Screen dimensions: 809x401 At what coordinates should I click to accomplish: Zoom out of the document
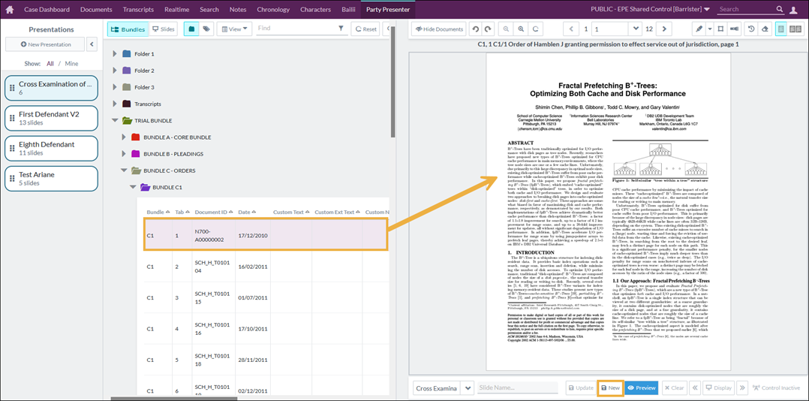tap(506, 29)
